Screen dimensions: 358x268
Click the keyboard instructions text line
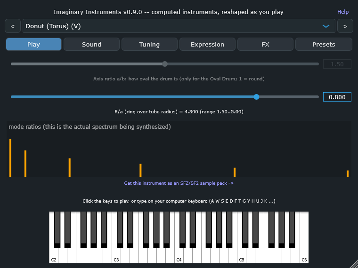pos(179,201)
